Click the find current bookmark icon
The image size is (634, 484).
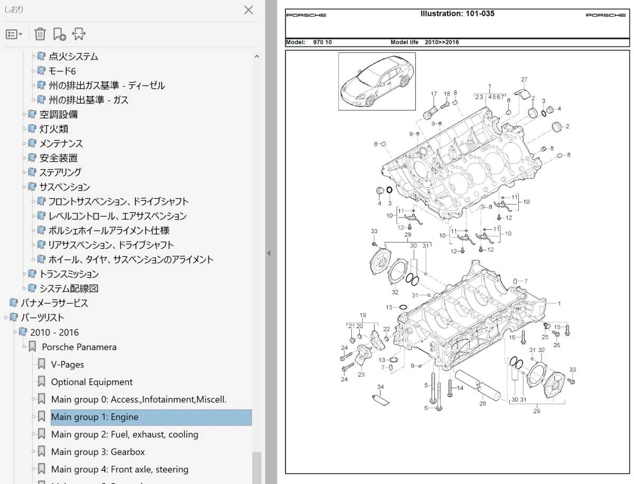pyautogui.click(x=79, y=34)
